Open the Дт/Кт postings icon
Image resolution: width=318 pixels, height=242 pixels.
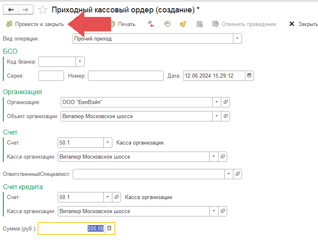(151, 24)
